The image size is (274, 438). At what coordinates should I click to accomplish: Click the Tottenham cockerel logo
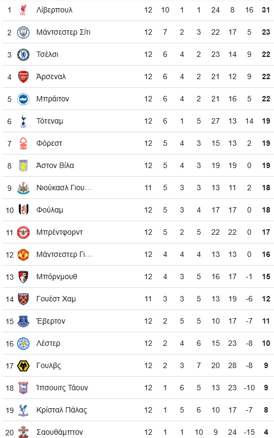click(23, 121)
